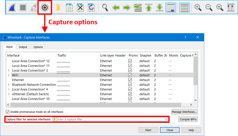
Task: Click the Compile BPFs button
Action: coord(188,119)
